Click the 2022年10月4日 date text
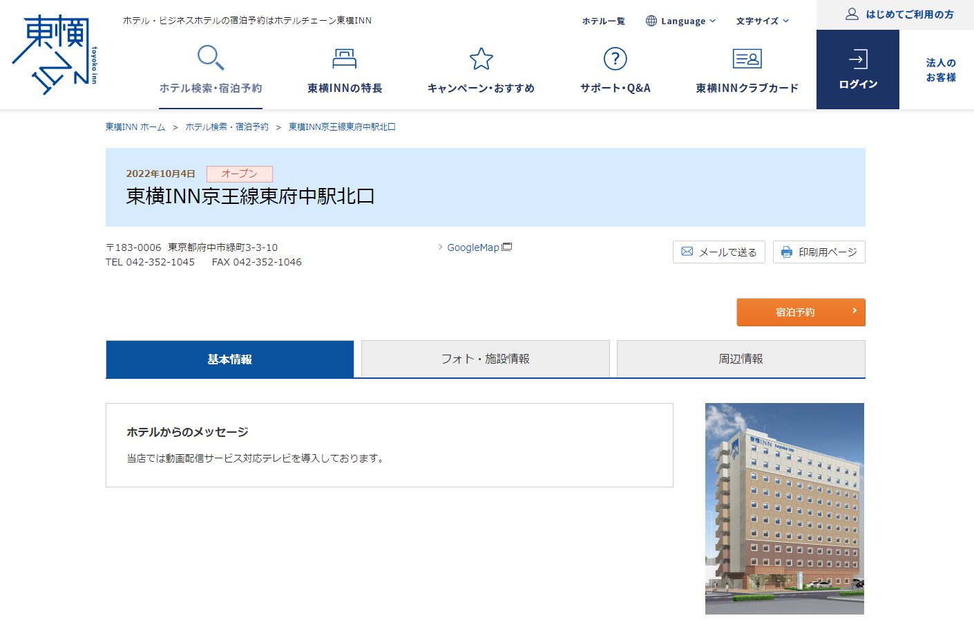 click(160, 174)
